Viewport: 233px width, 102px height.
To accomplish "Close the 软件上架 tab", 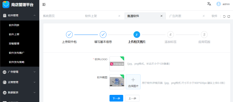I will pyautogui.click(x=119, y=16).
